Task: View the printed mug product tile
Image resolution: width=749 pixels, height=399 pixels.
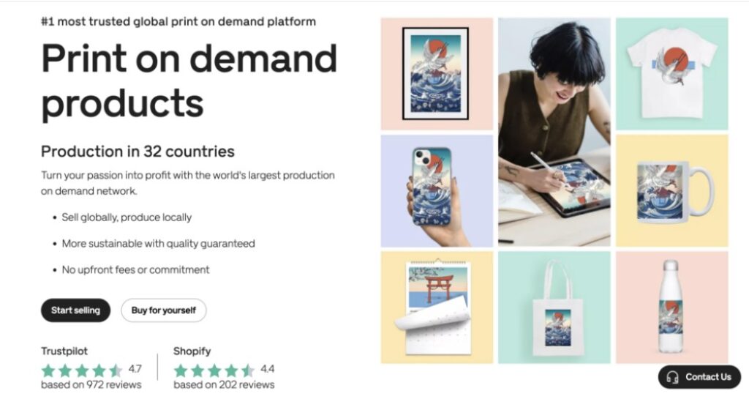Action: [671, 190]
